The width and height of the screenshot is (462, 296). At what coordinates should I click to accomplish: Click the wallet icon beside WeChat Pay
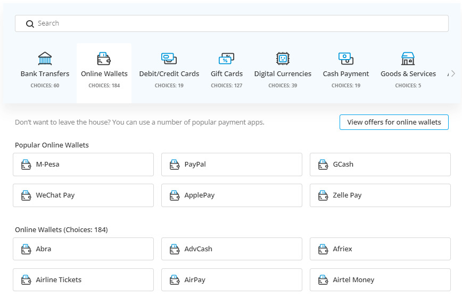[x=26, y=195]
